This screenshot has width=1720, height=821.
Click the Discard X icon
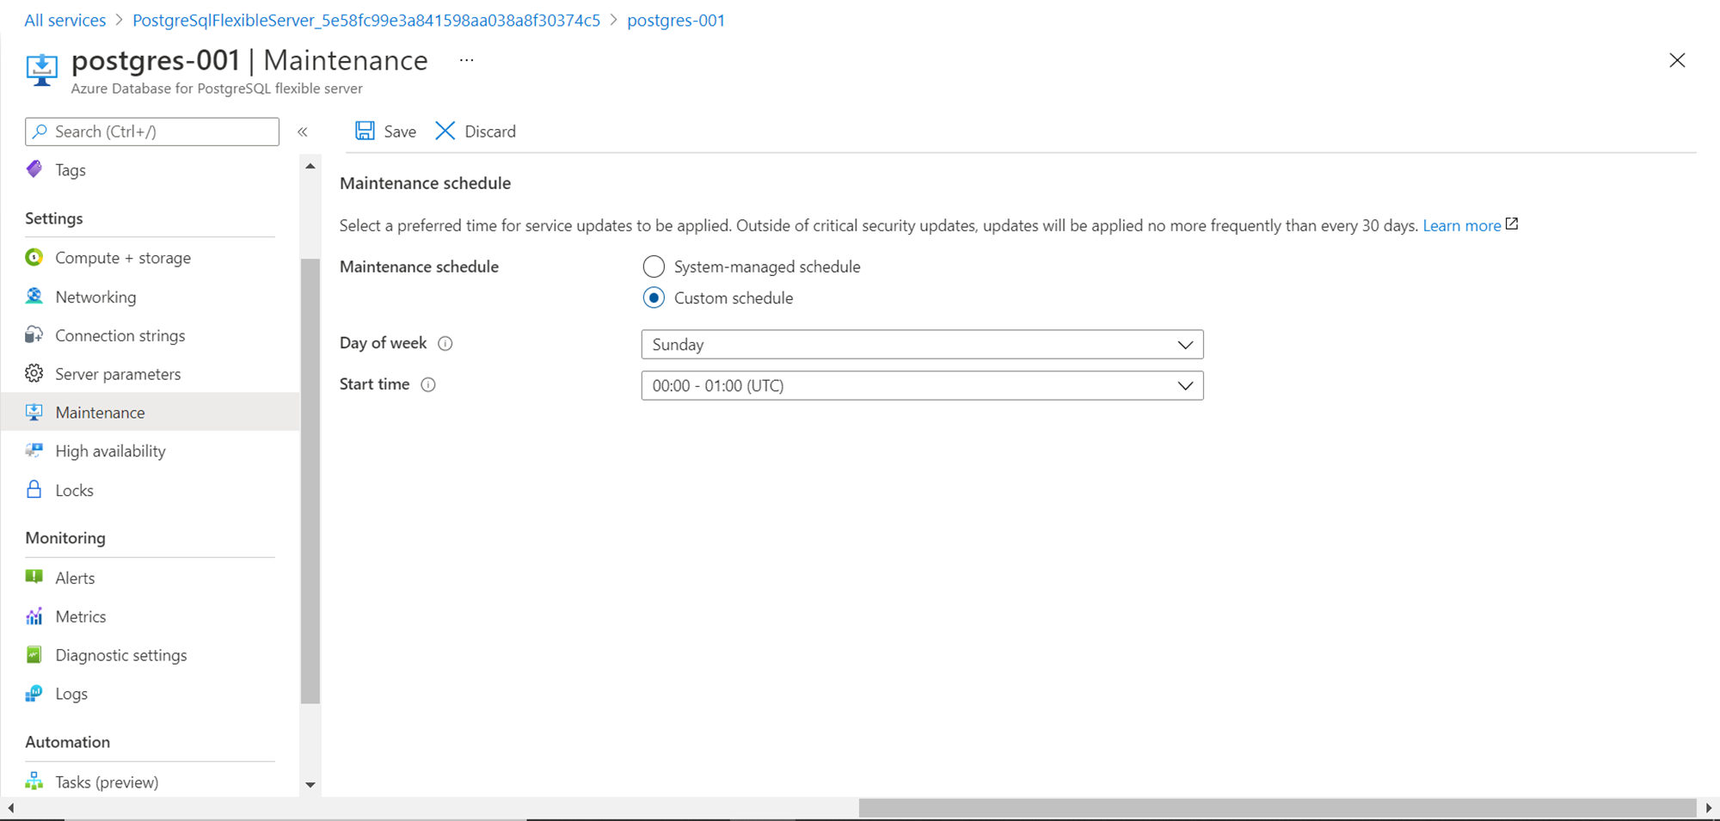(445, 131)
